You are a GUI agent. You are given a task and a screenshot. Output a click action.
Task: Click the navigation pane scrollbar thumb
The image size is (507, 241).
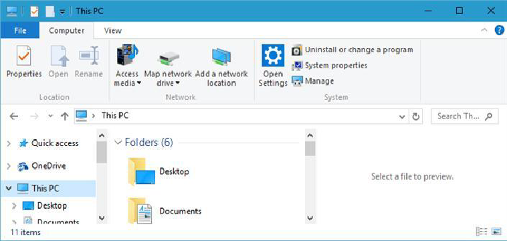click(102, 152)
